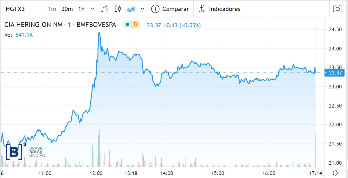Toggle the orange D delayed data badge

135,25
